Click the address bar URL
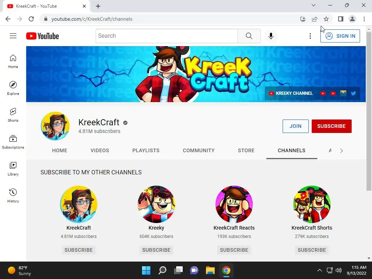Image resolution: width=372 pixels, height=279 pixels. [x=92, y=19]
